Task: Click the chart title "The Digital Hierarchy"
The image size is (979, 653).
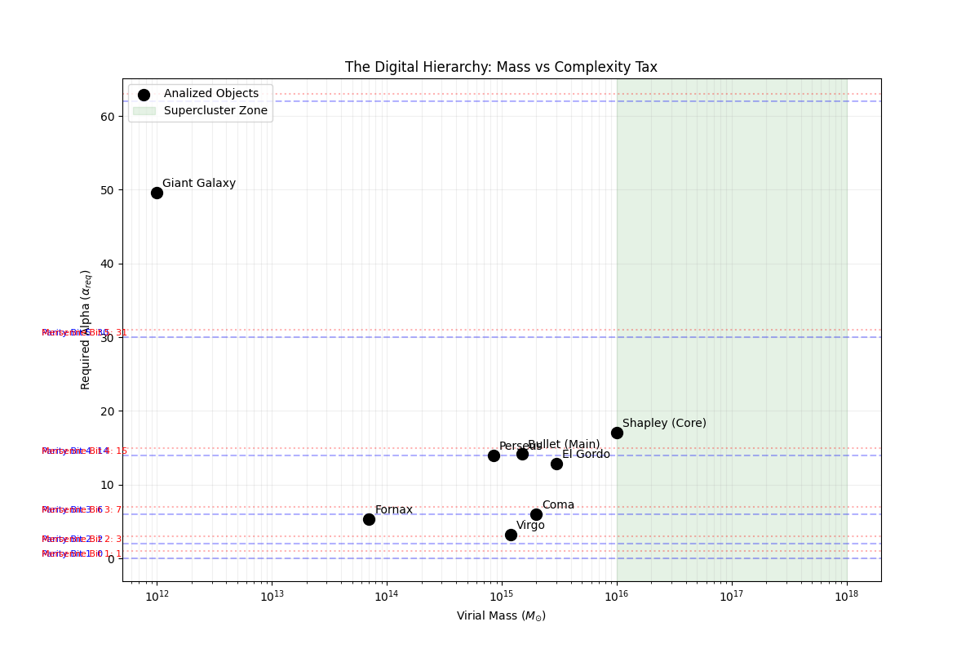Action: coord(501,68)
